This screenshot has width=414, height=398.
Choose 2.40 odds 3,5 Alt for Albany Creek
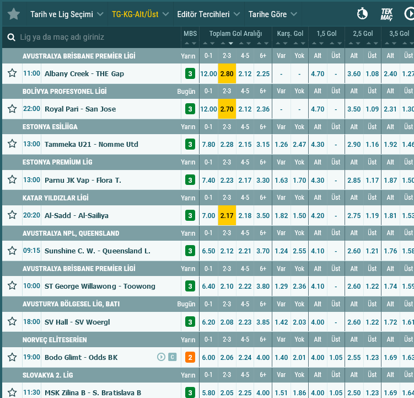coord(390,73)
